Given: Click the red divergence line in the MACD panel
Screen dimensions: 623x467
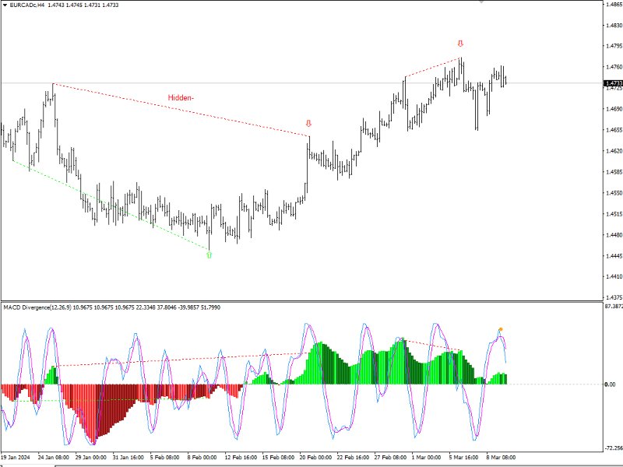Looking at the screenshot, I should pos(428,345).
